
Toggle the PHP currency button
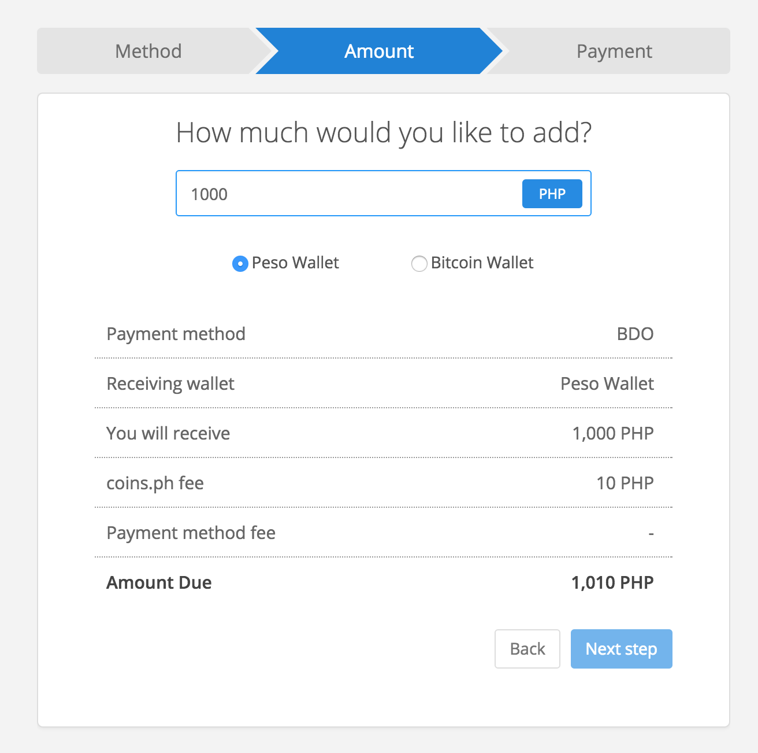point(552,194)
